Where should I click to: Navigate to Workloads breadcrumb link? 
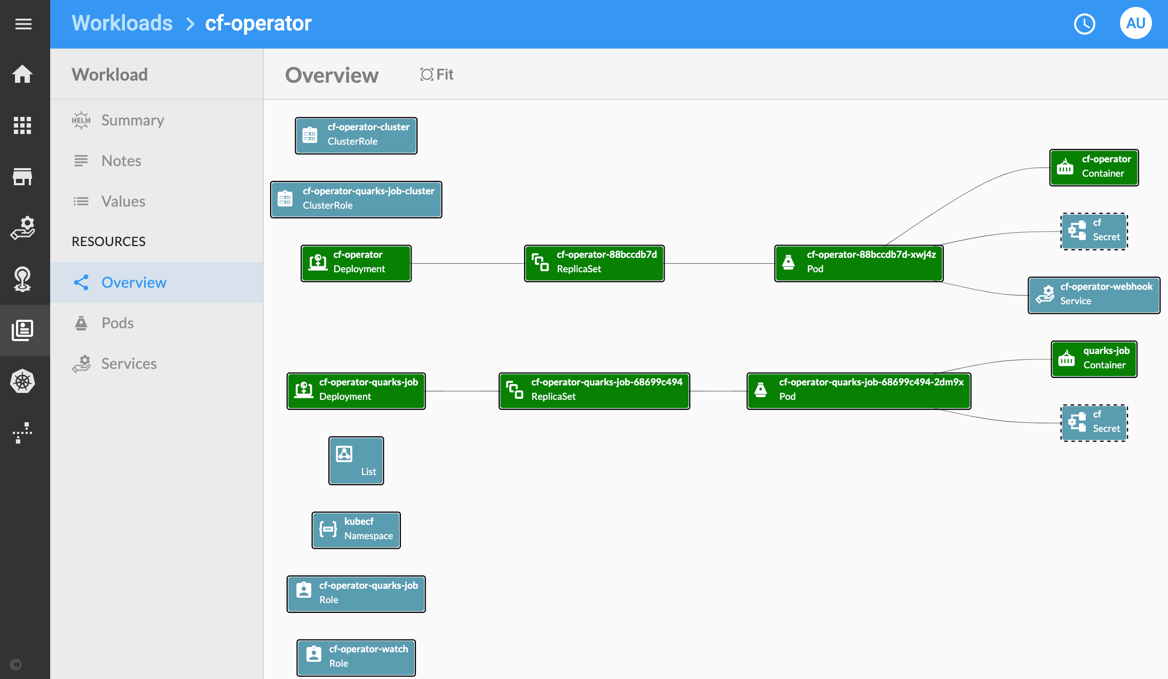122,23
